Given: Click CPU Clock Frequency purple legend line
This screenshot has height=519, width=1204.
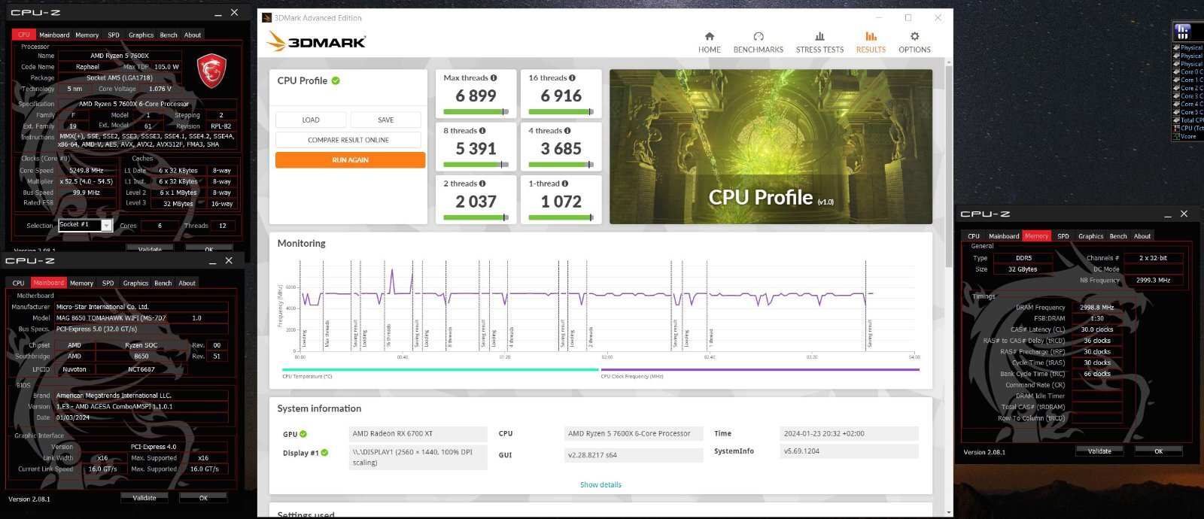Looking at the screenshot, I should [760, 369].
